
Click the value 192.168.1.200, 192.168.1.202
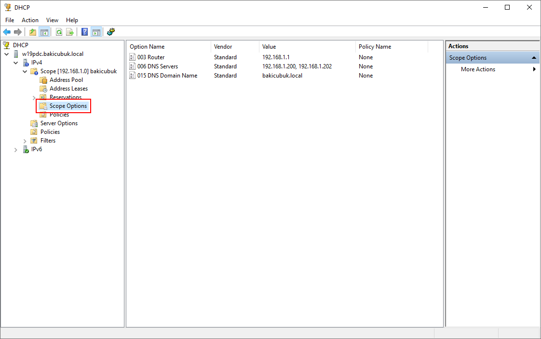[x=297, y=66]
